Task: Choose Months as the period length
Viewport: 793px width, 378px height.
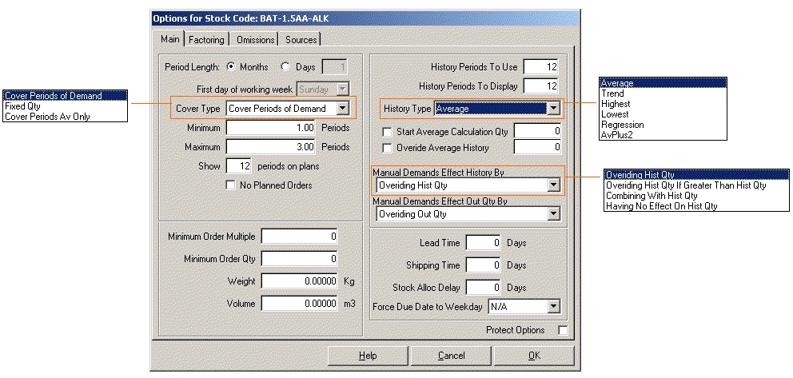Action: (x=232, y=67)
